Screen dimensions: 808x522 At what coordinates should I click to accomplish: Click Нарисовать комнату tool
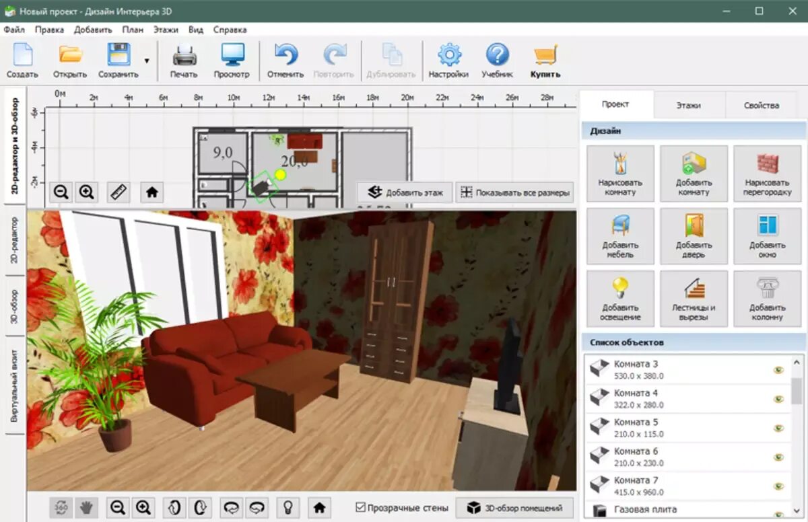[620, 174]
